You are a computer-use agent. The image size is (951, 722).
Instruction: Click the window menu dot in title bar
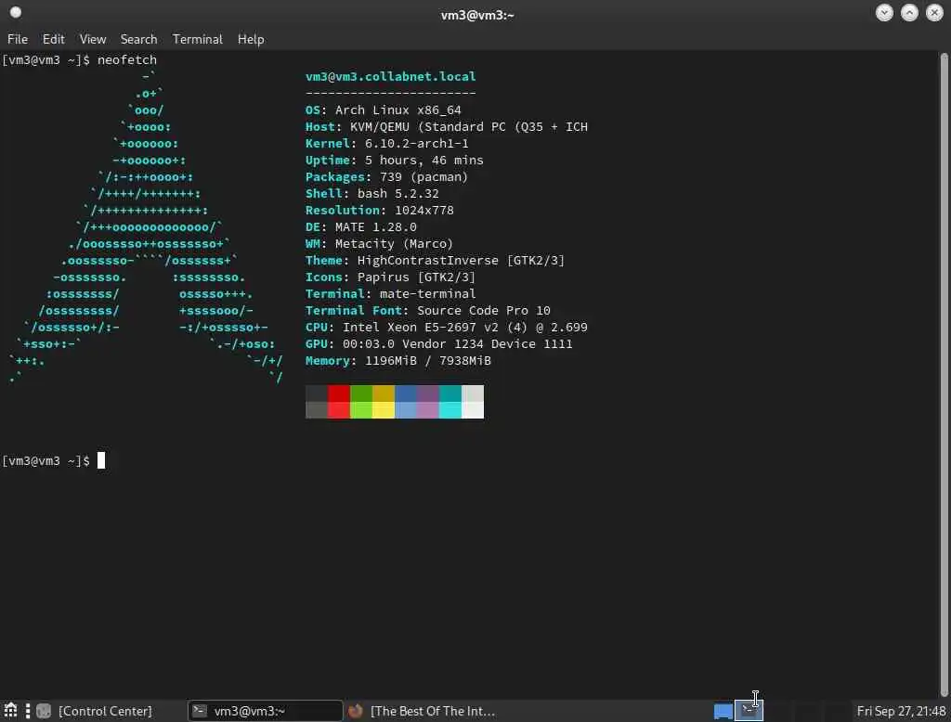(x=16, y=12)
